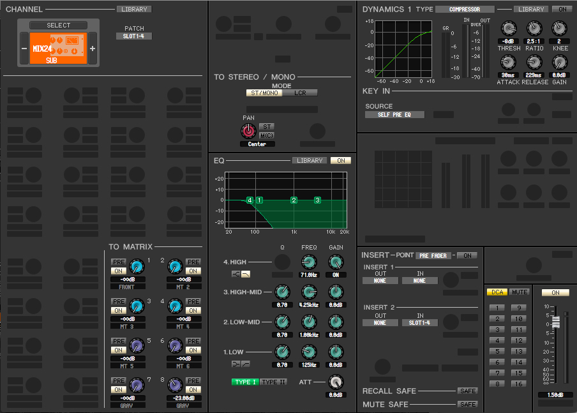Enable MUTE SAFE button
577x413 pixels.
(x=468, y=404)
